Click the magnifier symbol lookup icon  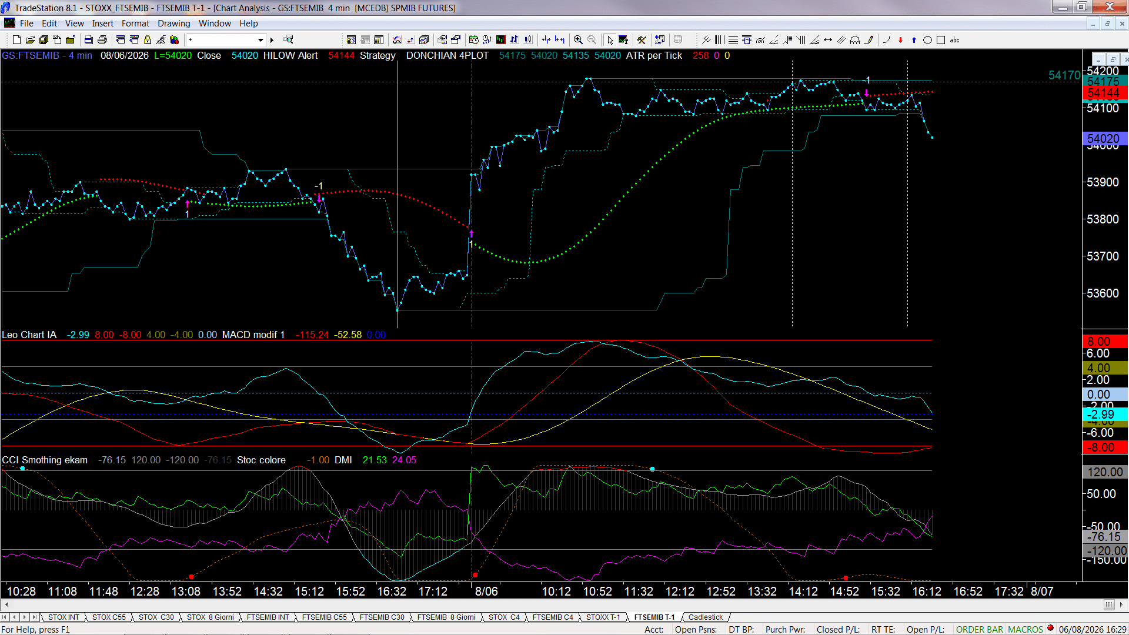point(288,40)
